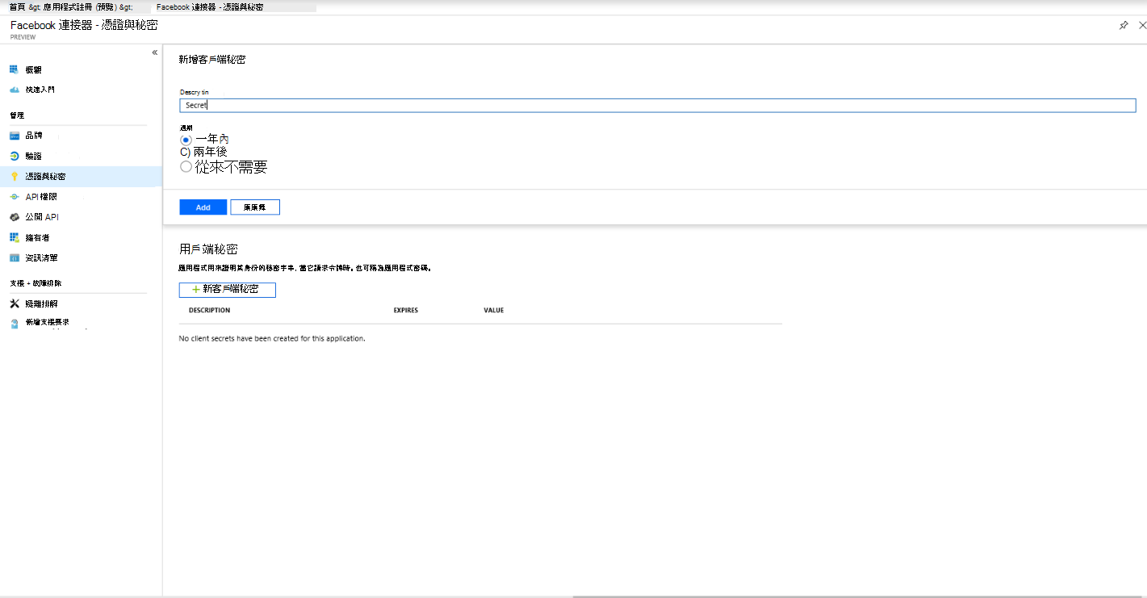Collapse the sidebar menu with the chevron
Screen dimensions: 1147x598
[154, 52]
